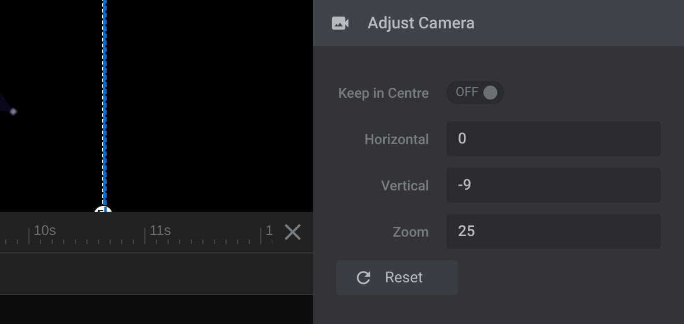Click the empty track row below ruler
684x324 pixels.
tap(156, 274)
